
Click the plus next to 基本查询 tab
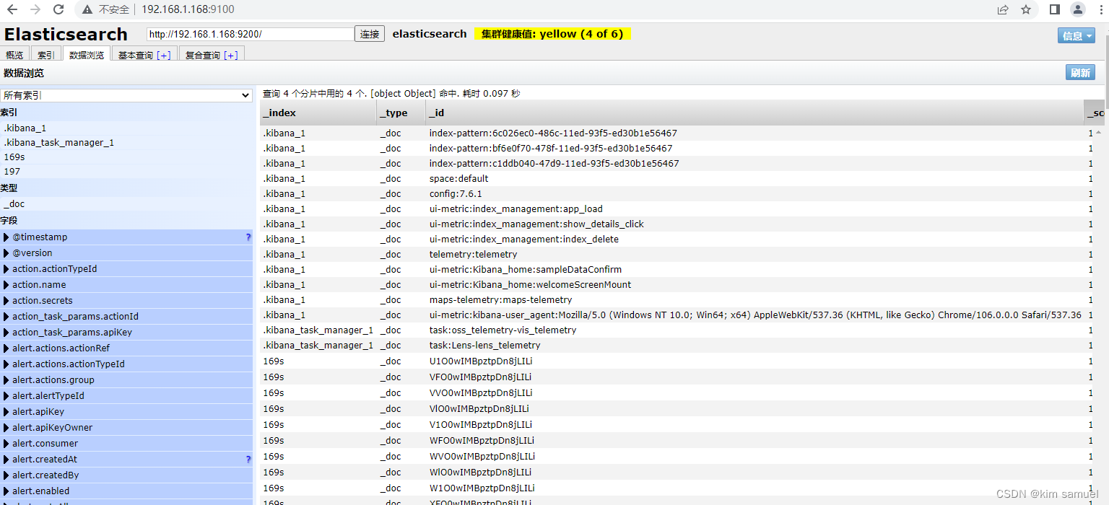point(164,56)
